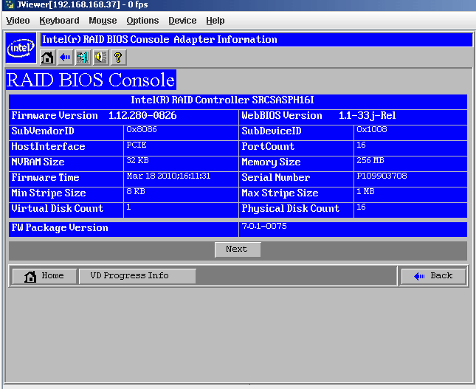Viewport: 476px width, 389px height.
Task: Open the Keyboard menu
Action: click(59, 21)
